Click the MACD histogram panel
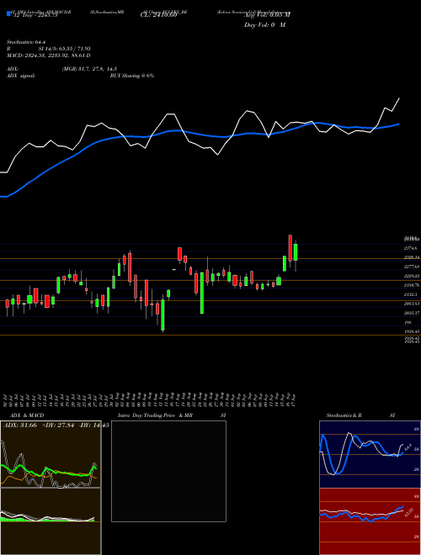 (51, 521)
